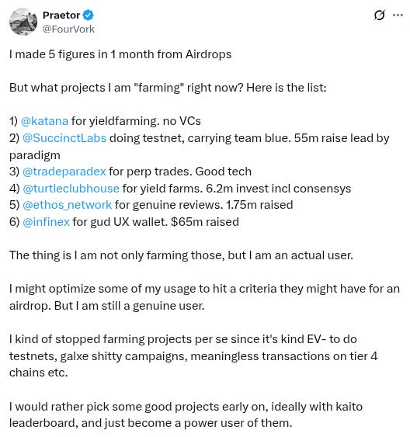This screenshot has width=410, height=437.
Task: Click the "I might optimize some" paragraph
Action: (204, 297)
